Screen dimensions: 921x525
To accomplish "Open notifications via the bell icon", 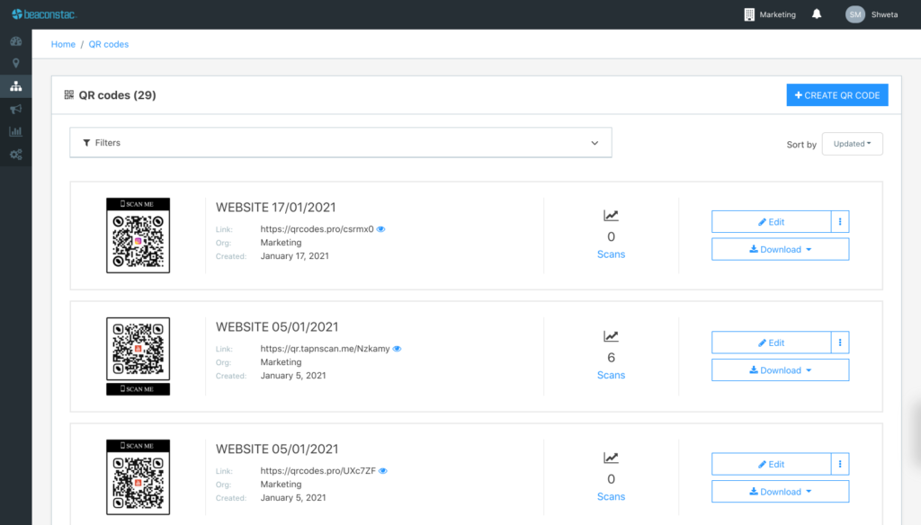I will pyautogui.click(x=816, y=14).
